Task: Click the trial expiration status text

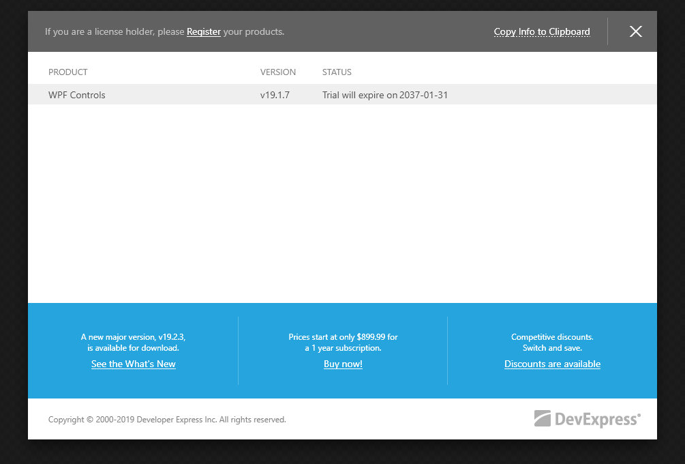Action: [x=385, y=95]
